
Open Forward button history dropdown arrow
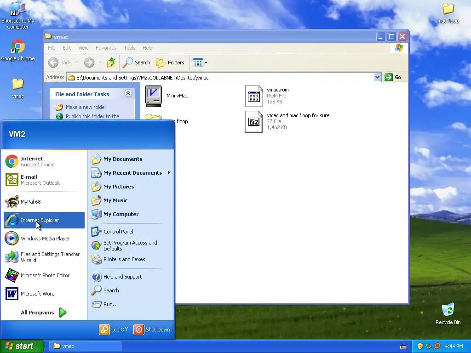click(100, 63)
